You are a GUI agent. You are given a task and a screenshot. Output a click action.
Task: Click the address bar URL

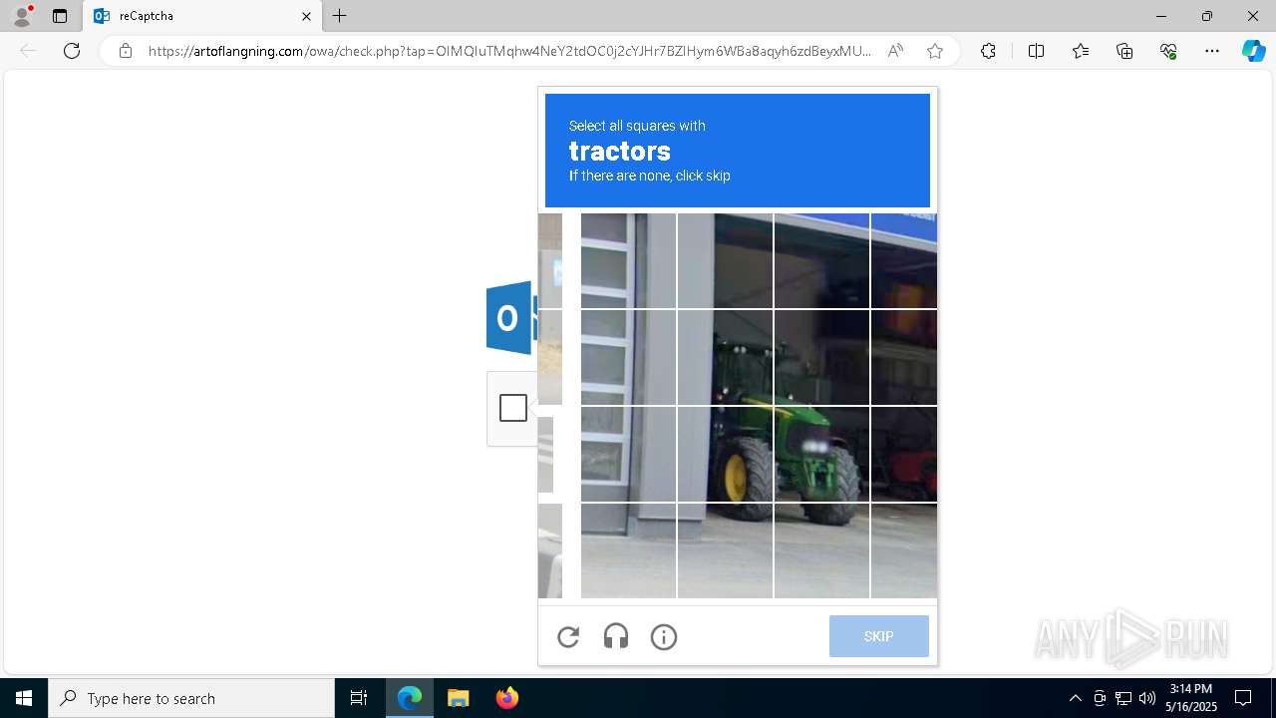point(509,51)
